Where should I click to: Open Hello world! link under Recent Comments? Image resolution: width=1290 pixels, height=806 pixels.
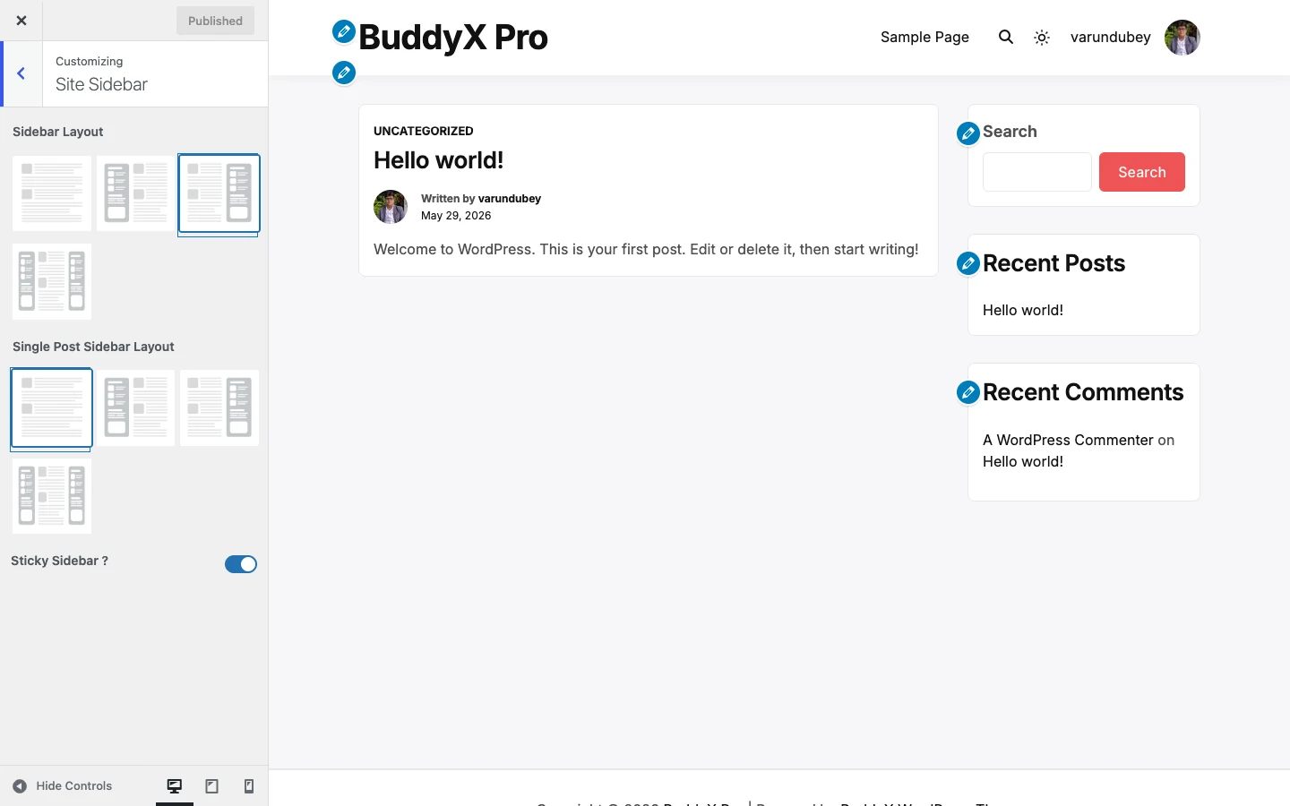(x=1023, y=461)
